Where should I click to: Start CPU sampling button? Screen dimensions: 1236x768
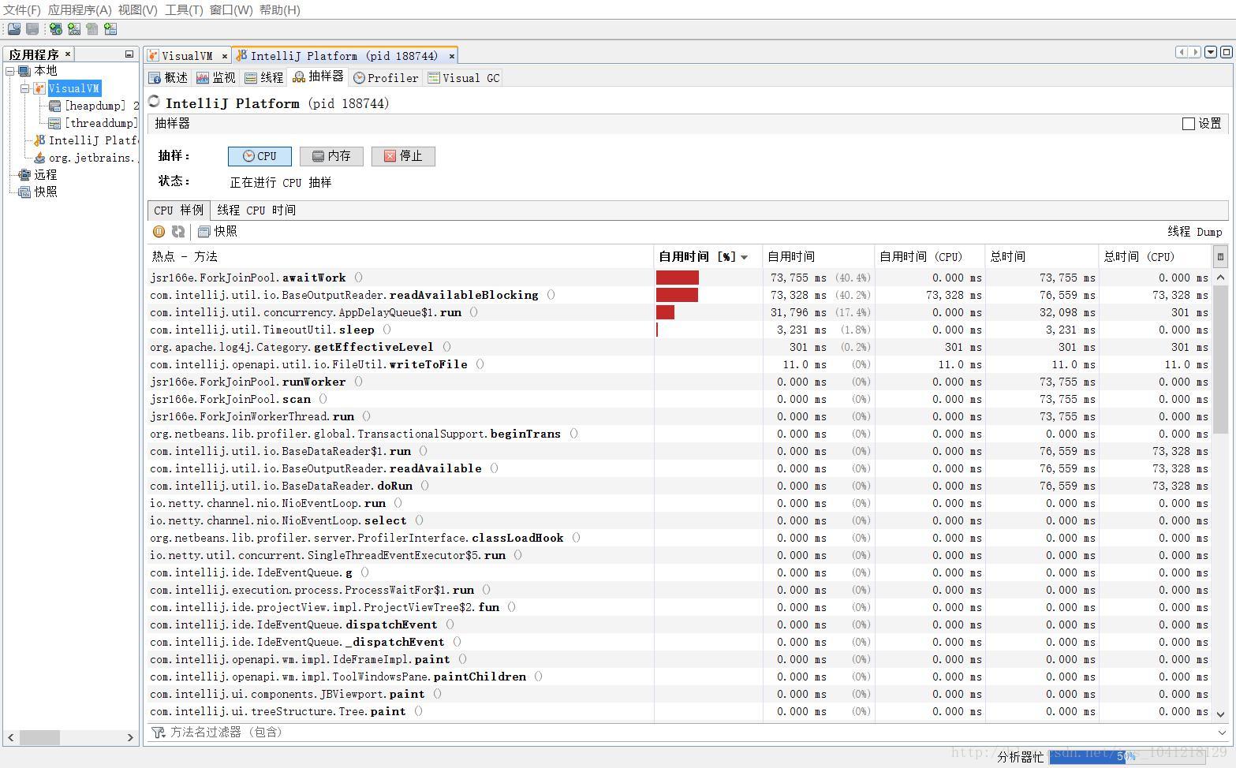click(260, 156)
